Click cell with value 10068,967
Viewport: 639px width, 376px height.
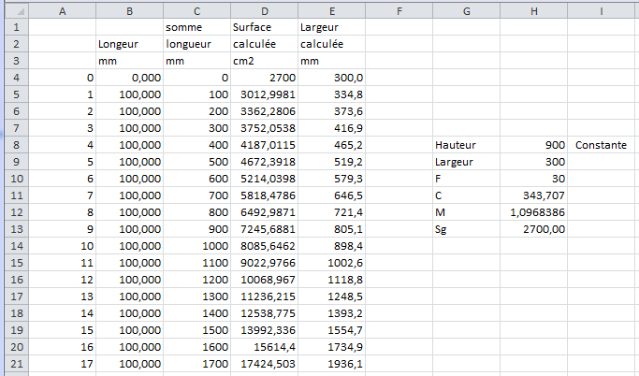coord(265,280)
